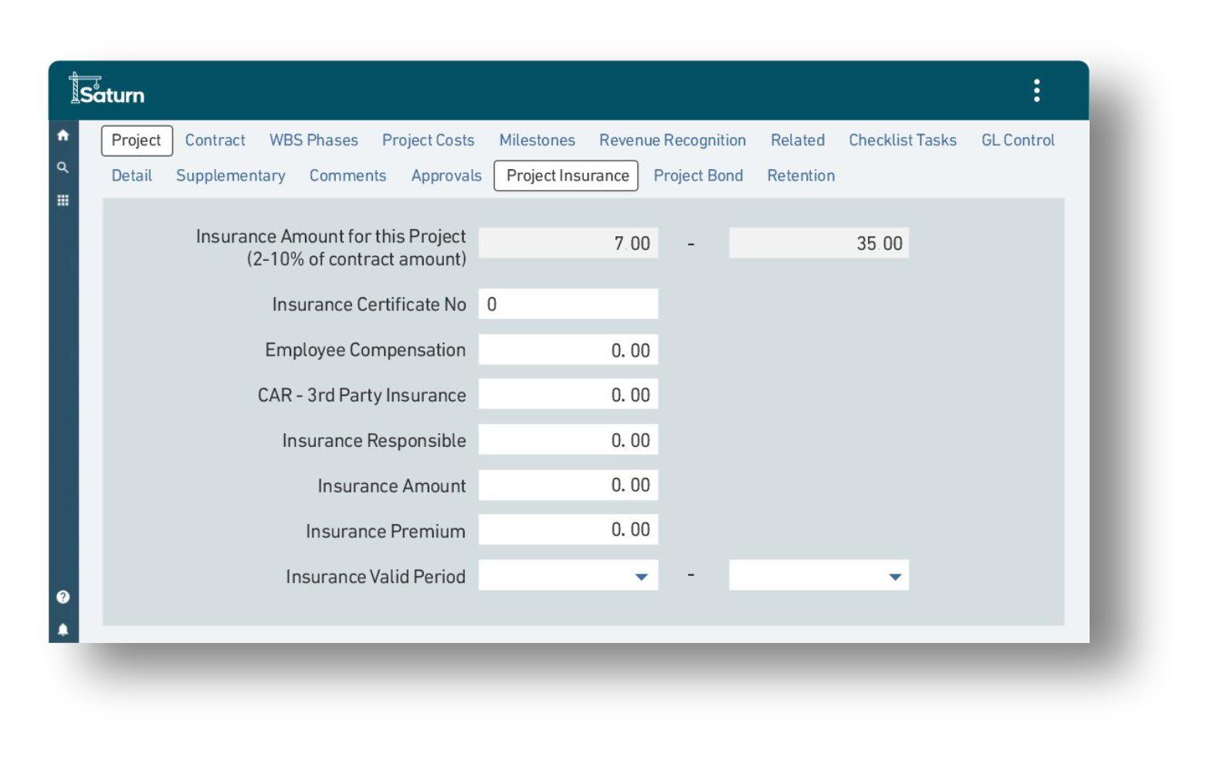
Task: Select the Project Bond subtab
Action: click(x=698, y=176)
